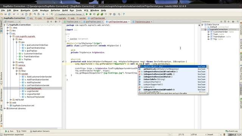The image size is (242, 136).
Task: Select SupRails-Correction.iml file in tree
Action: click(23, 106)
